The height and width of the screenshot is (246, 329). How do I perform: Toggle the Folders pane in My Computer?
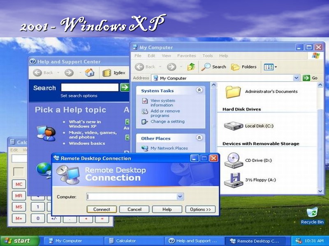[243, 67]
